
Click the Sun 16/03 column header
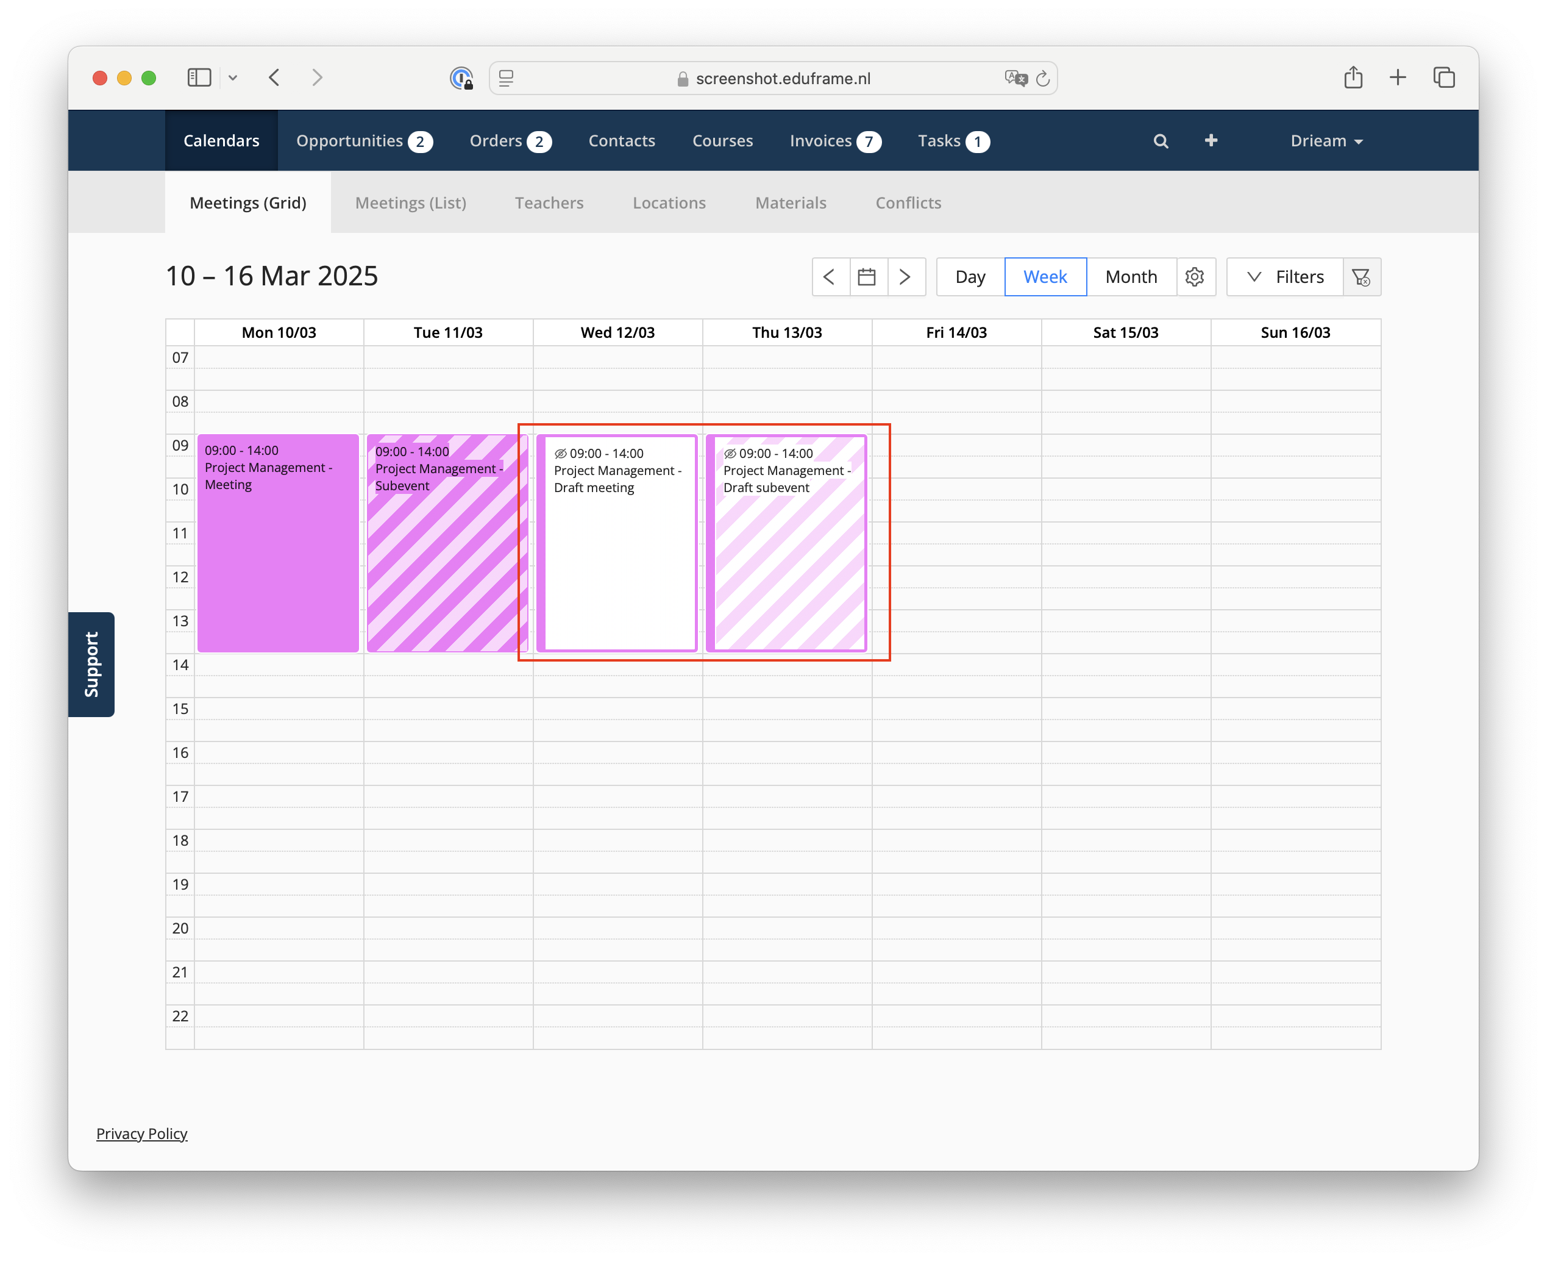[x=1296, y=333]
